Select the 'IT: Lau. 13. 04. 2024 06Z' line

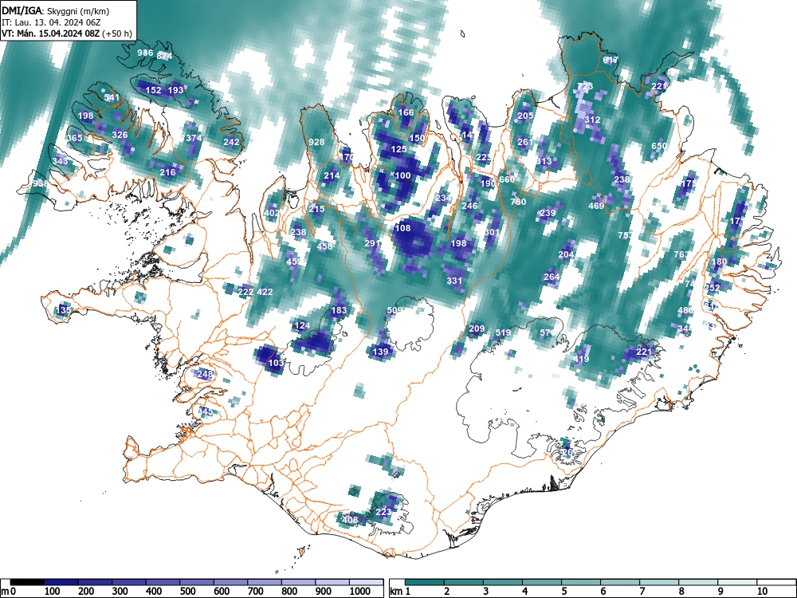point(51,22)
